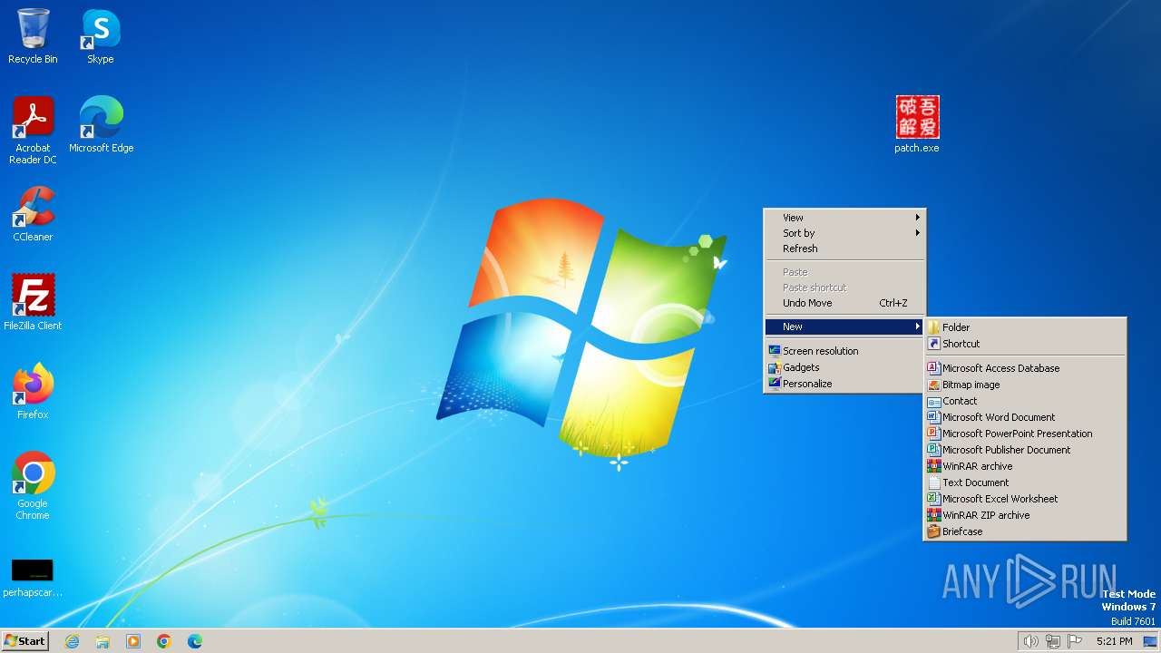Click the volume speaker tray icon

coord(1030,641)
